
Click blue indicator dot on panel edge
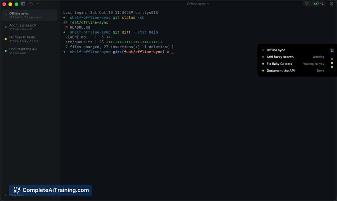332,59
